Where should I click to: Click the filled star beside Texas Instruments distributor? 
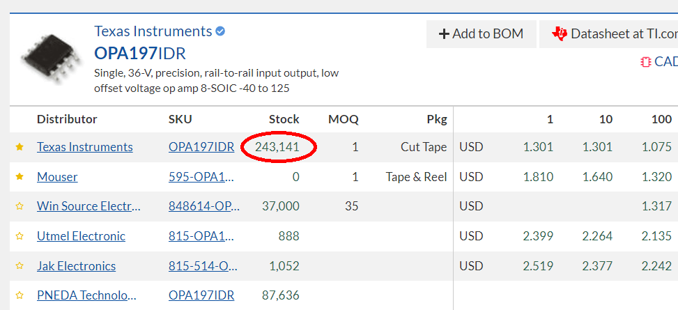pos(20,148)
